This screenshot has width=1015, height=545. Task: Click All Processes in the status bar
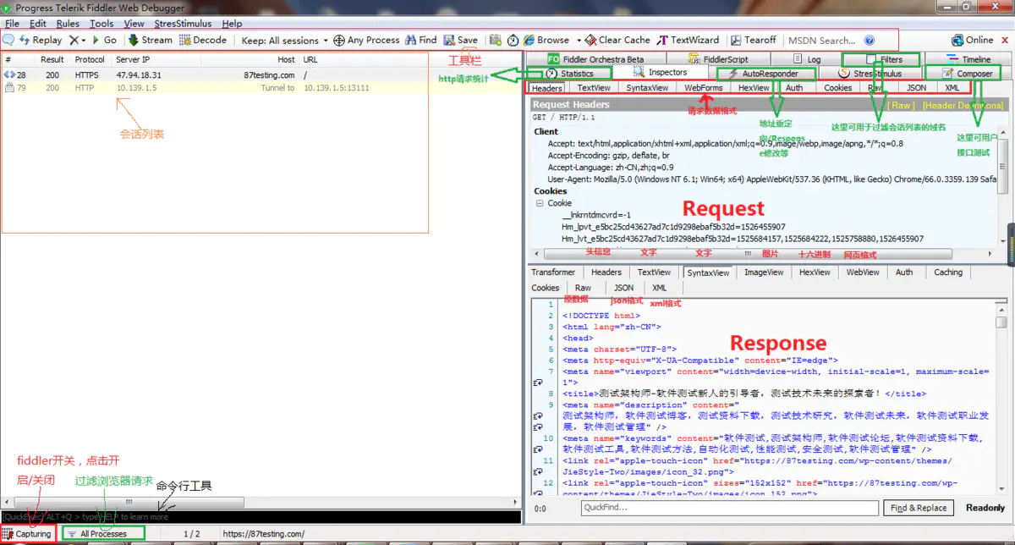pyautogui.click(x=101, y=534)
